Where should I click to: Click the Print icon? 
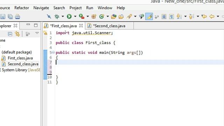click(17, 16)
